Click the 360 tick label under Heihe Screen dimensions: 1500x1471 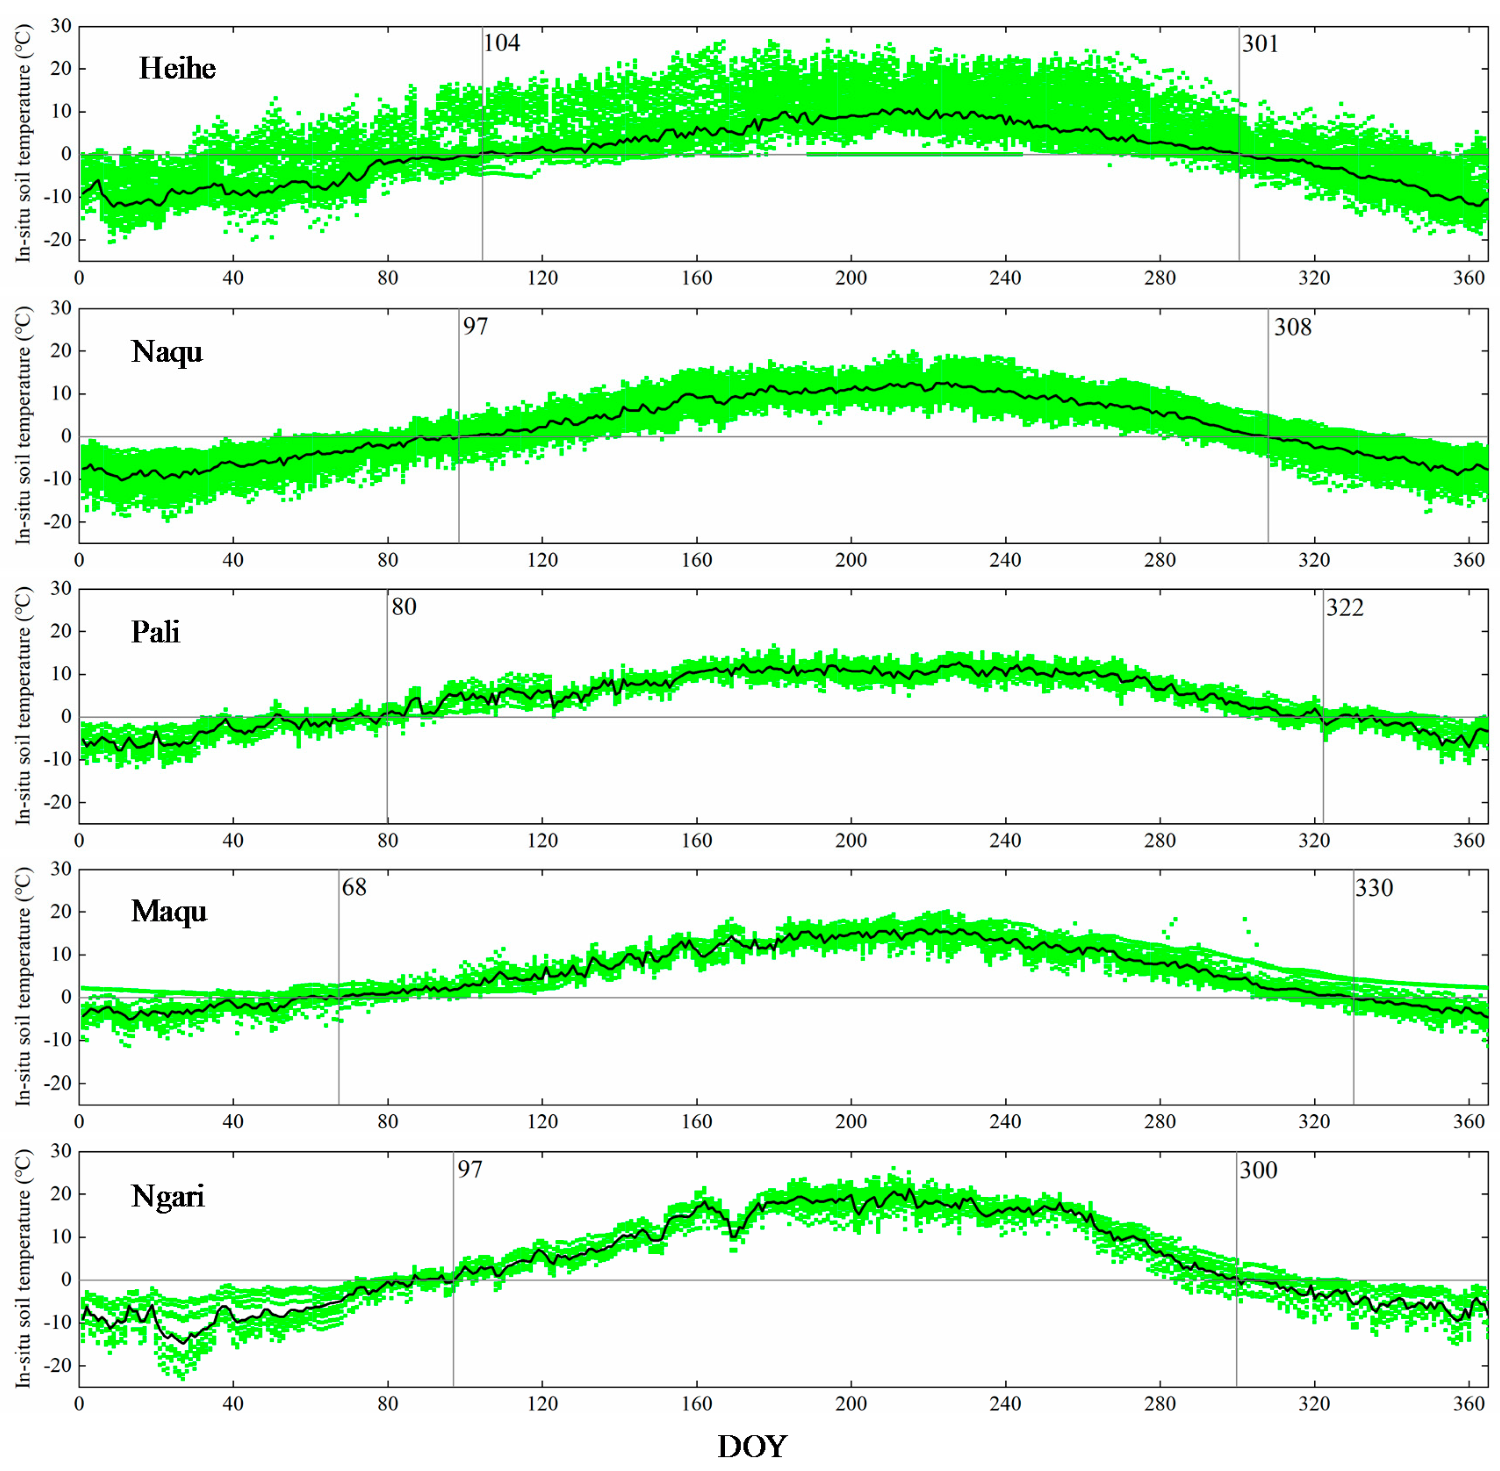(x=1468, y=278)
